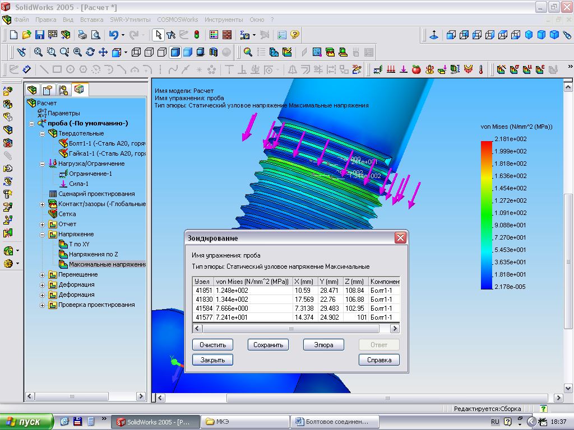Open the ConfigurationManager tab
The image size is (574, 430).
click(x=63, y=90)
